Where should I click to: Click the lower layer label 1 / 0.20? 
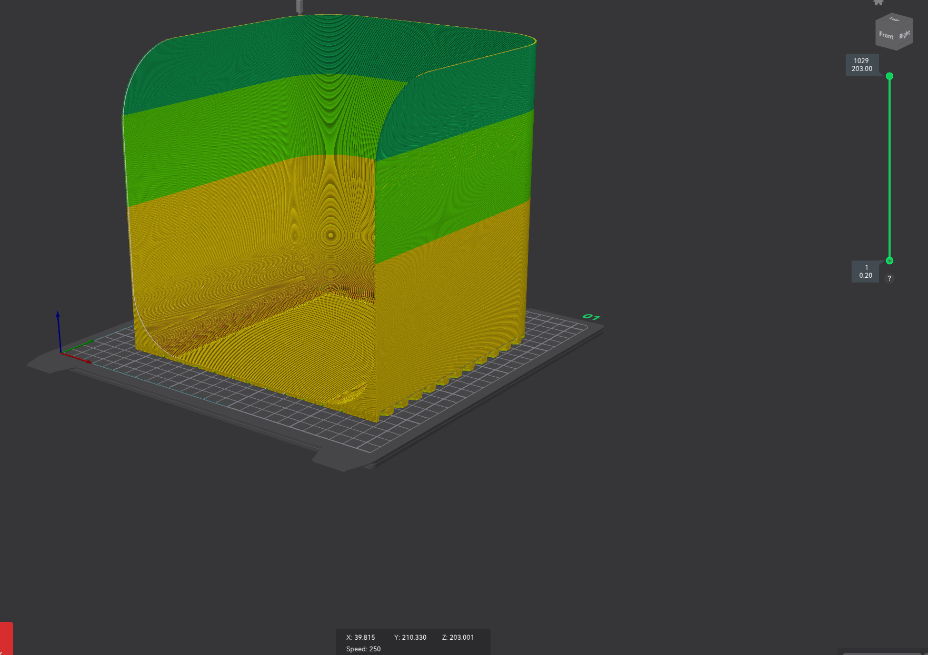pos(865,271)
